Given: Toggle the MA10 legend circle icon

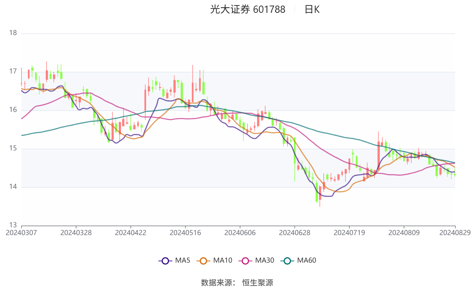Looking at the screenshot, I should (x=203, y=261).
